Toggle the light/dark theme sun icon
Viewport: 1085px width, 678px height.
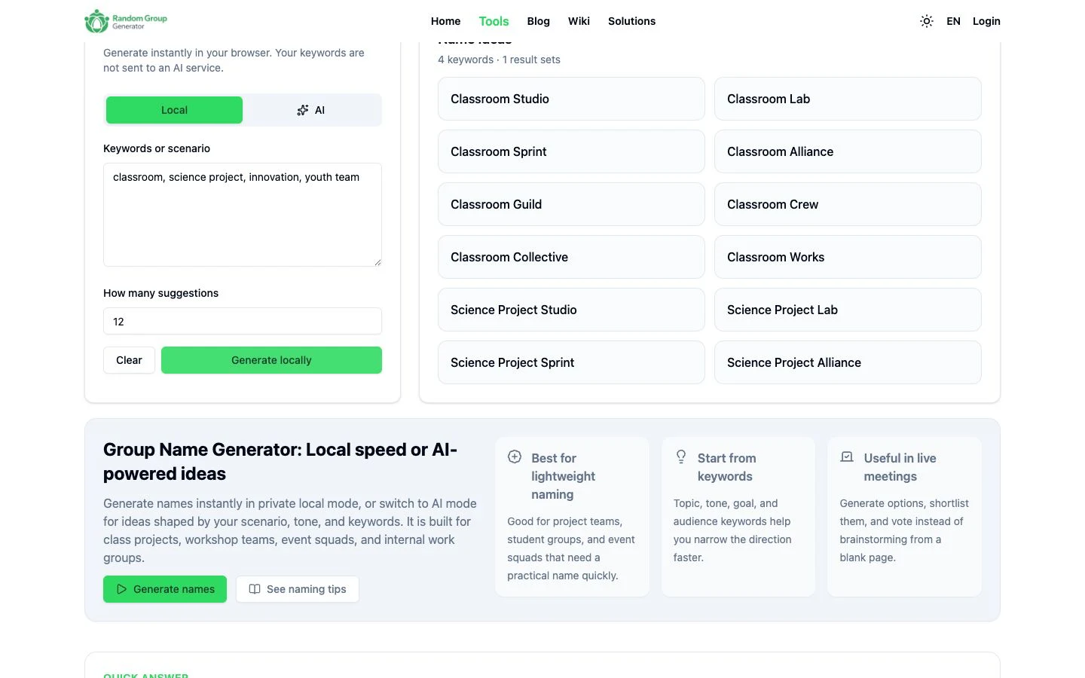[x=927, y=21]
